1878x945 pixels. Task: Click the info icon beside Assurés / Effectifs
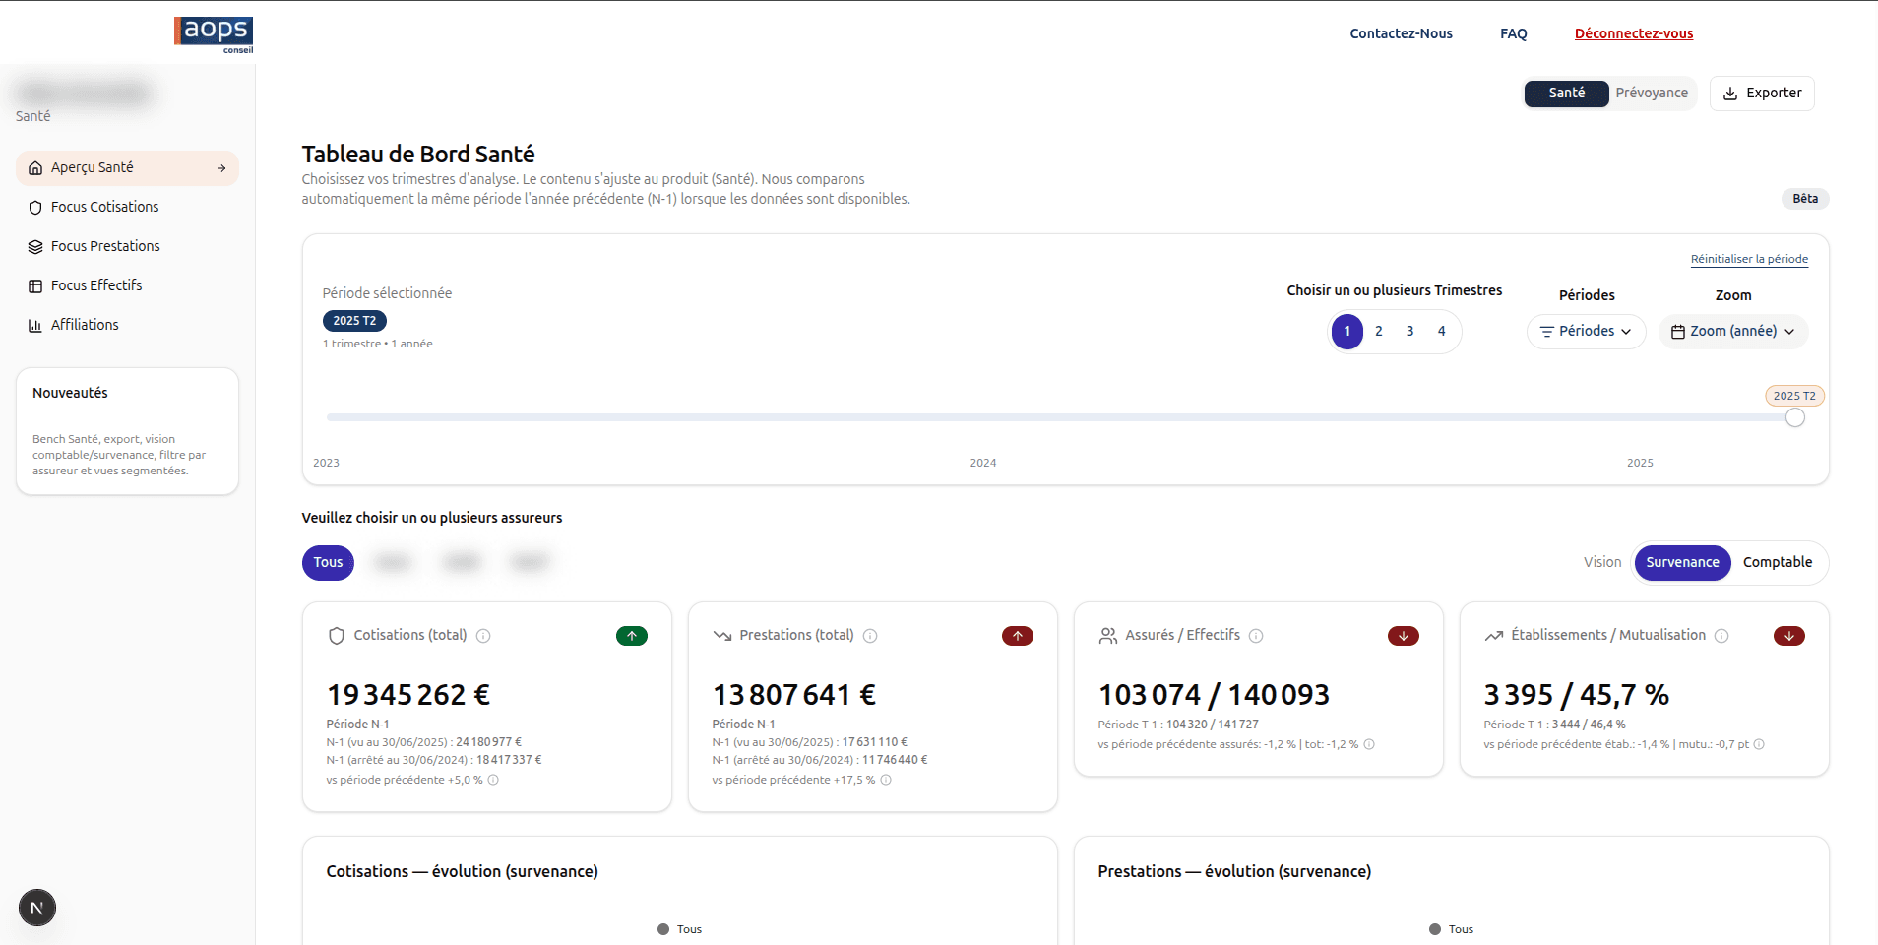tap(1256, 636)
